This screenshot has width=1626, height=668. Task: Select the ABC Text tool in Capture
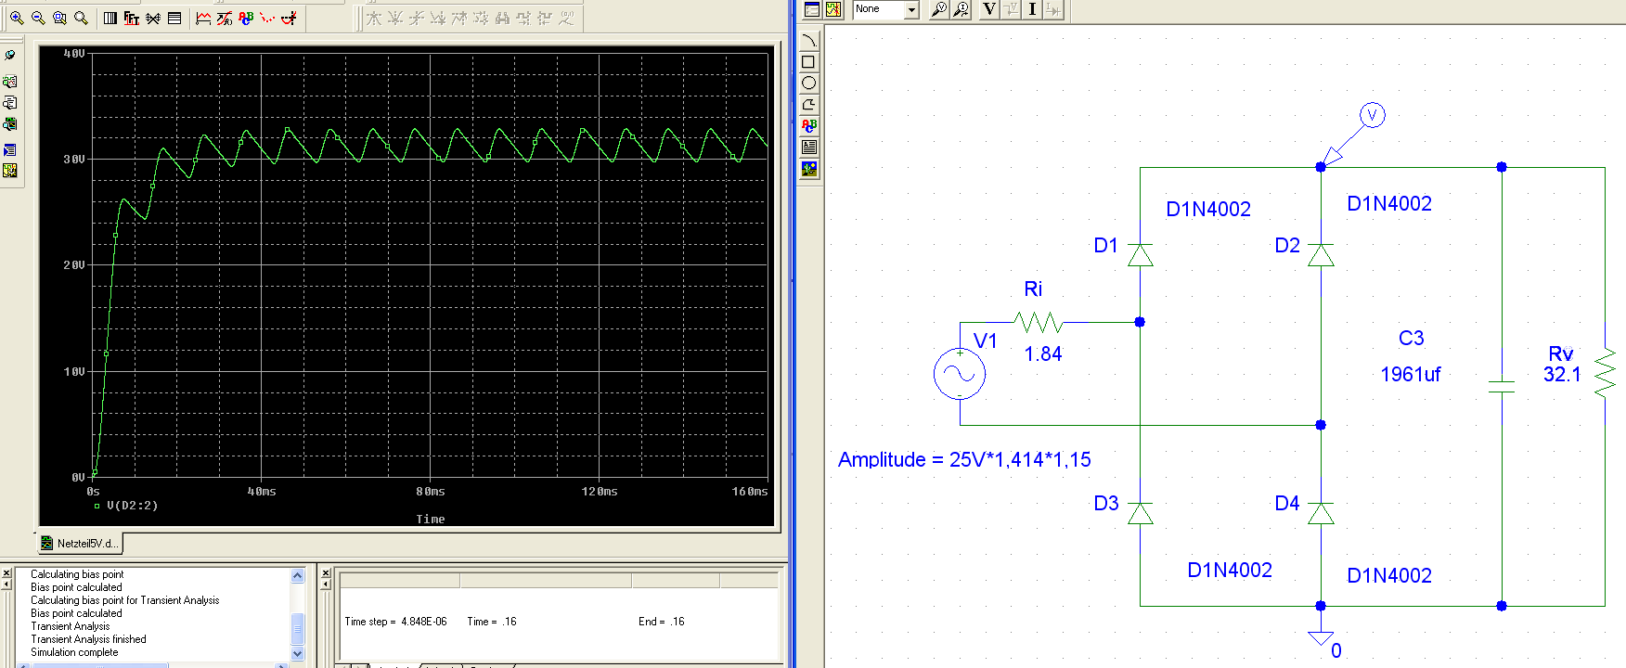click(809, 126)
